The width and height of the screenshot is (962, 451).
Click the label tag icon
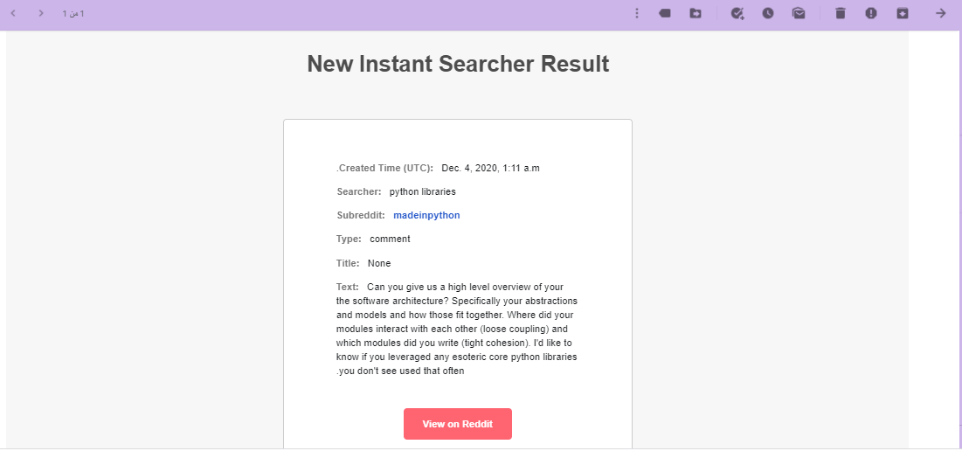[x=665, y=13]
